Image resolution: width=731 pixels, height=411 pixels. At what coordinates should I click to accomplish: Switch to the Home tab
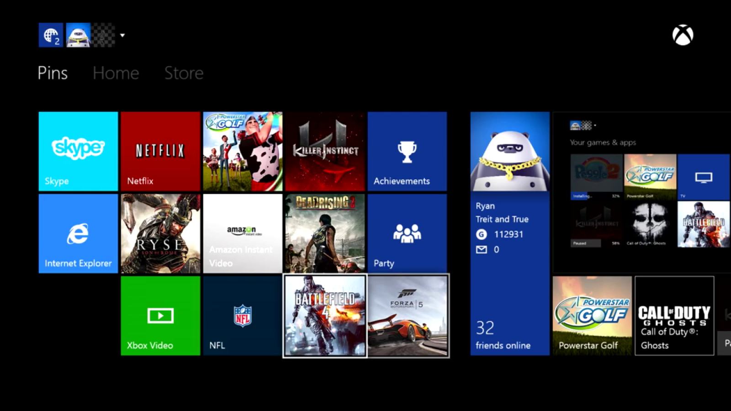pyautogui.click(x=116, y=73)
